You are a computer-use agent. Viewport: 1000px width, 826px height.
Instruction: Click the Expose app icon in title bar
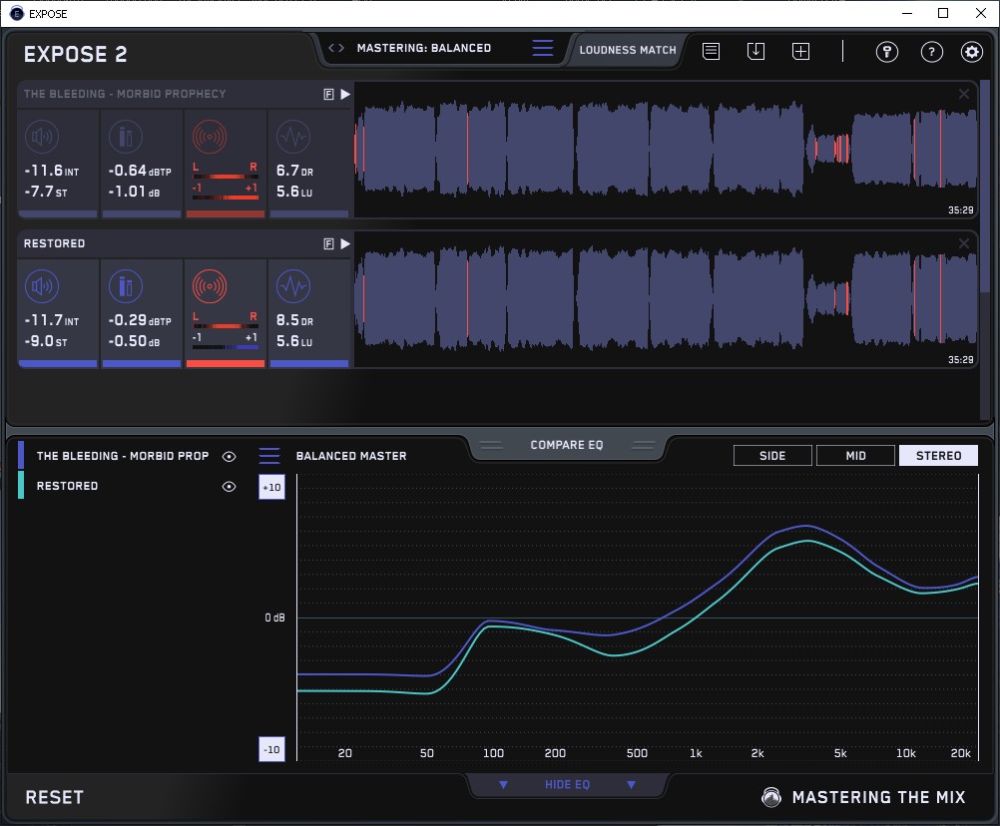[x=17, y=13]
